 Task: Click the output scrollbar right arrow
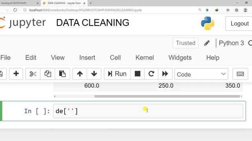pyautogui.click(x=241, y=96)
